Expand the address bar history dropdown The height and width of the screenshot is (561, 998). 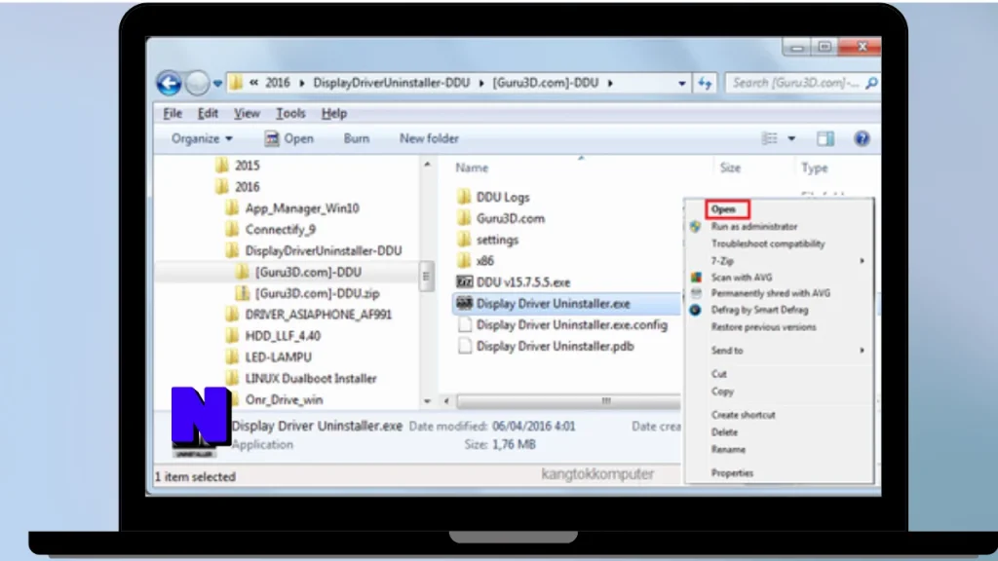point(681,84)
